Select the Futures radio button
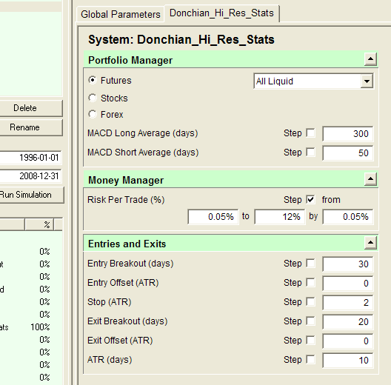The image size is (391, 385). tap(93, 80)
